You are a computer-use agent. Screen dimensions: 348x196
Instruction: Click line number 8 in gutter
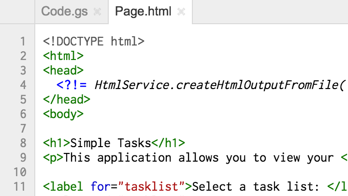tap(23, 143)
